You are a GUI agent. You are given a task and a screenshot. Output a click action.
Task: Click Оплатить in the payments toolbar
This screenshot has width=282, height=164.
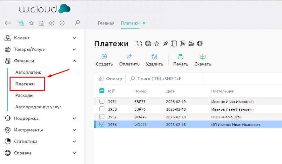coord(129,60)
